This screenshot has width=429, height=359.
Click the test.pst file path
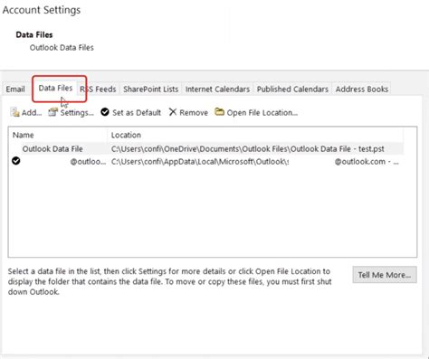coord(248,149)
